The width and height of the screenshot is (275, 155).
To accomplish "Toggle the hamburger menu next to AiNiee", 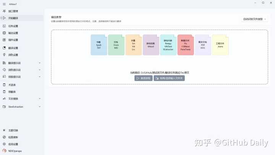I will click(4, 4).
